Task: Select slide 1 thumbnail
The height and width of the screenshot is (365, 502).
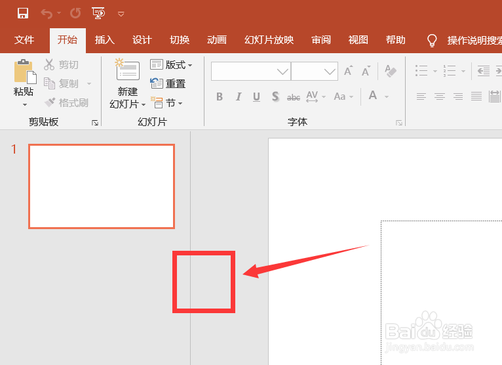Action: coord(102,186)
